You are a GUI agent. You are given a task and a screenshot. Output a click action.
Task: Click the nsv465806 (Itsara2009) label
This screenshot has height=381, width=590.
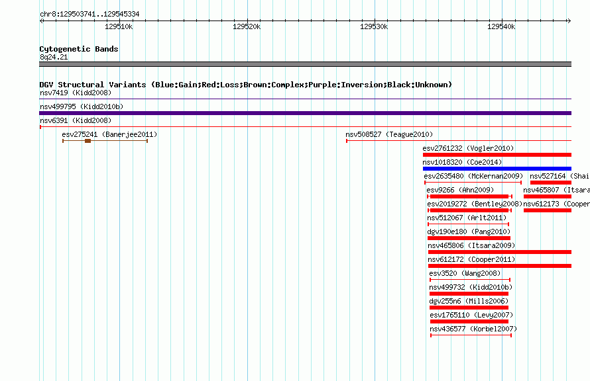point(471,245)
